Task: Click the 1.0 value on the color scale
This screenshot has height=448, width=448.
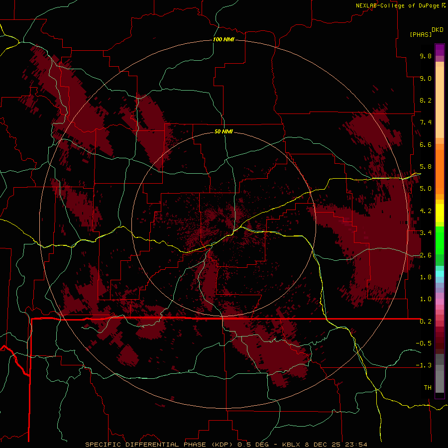Action: (x=426, y=299)
